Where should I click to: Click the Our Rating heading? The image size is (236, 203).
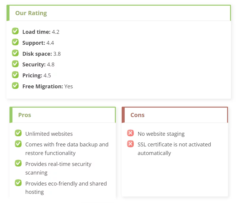[x=31, y=13]
